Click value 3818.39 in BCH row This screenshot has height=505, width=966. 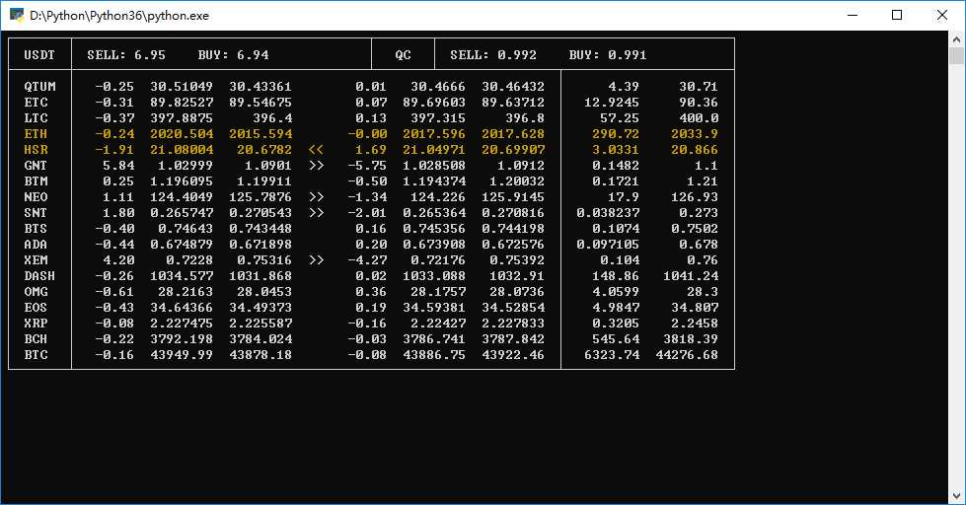click(x=691, y=339)
